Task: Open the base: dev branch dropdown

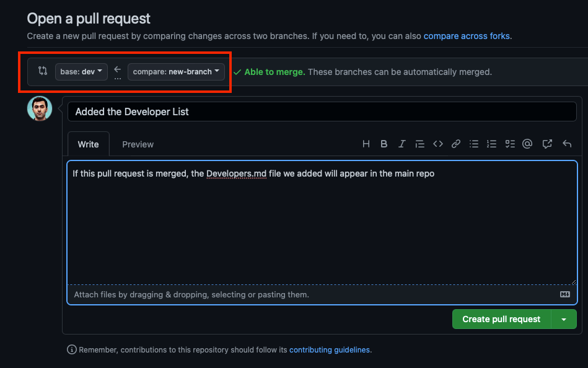Action: coord(81,72)
